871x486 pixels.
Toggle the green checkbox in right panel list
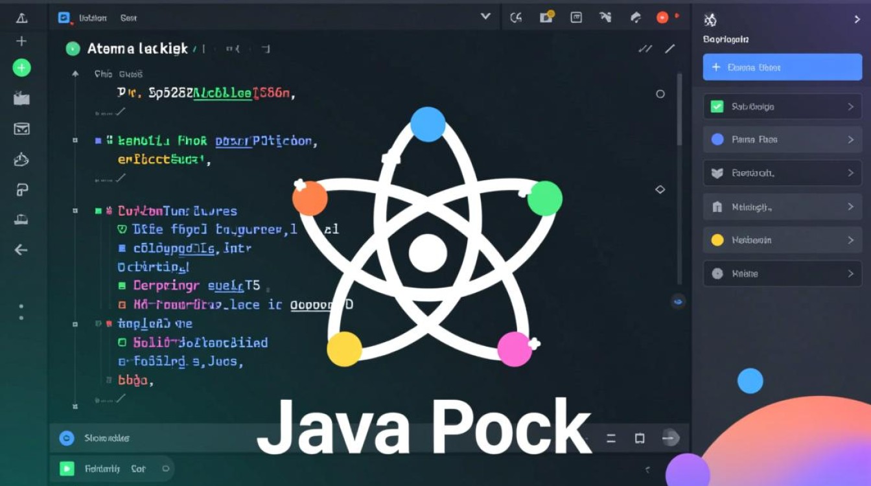717,106
